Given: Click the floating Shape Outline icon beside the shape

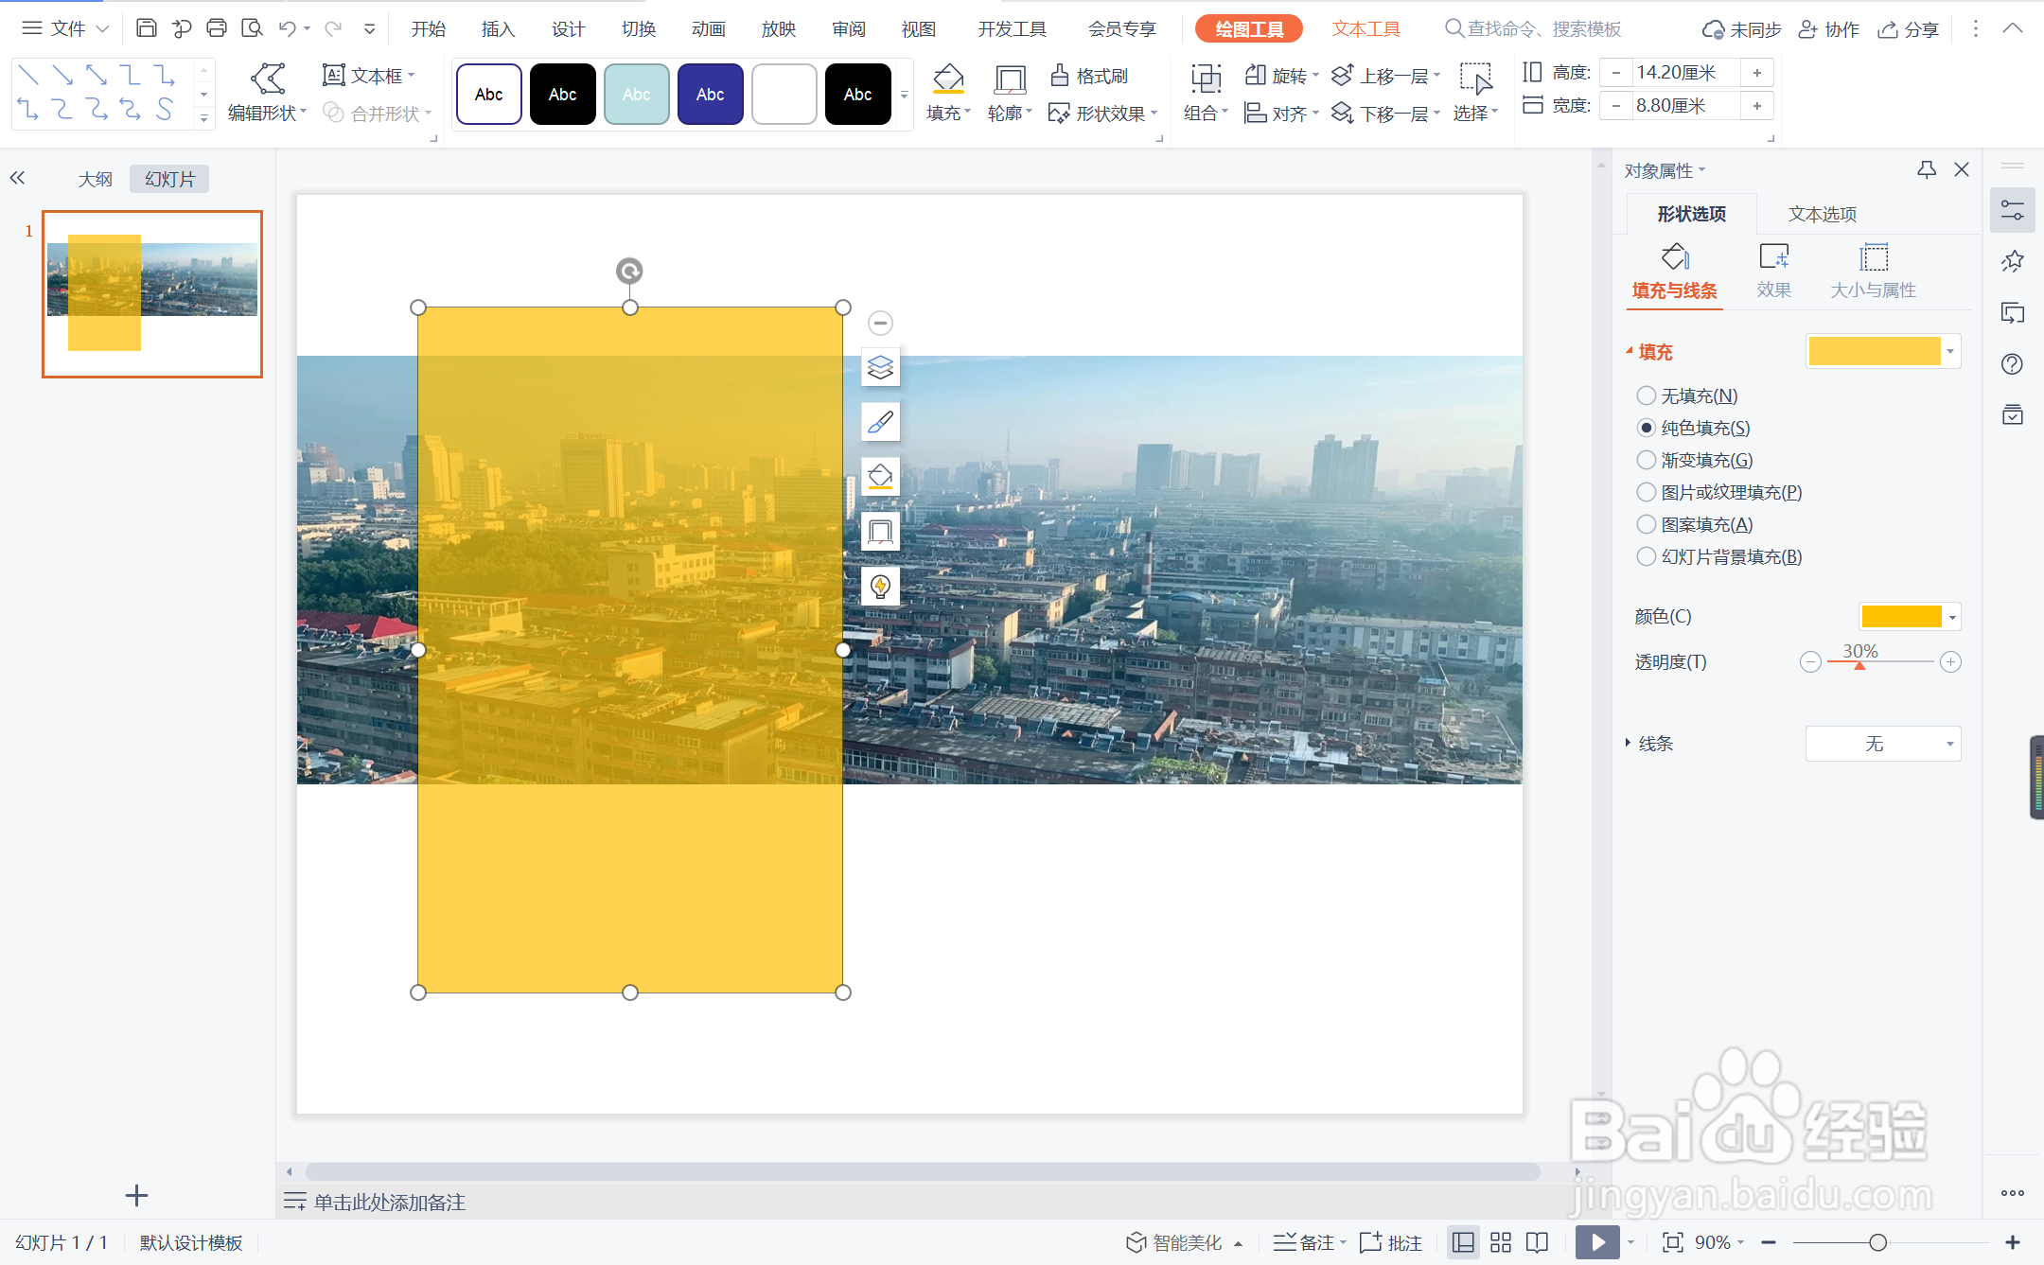Looking at the screenshot, I should click(880, 531).
